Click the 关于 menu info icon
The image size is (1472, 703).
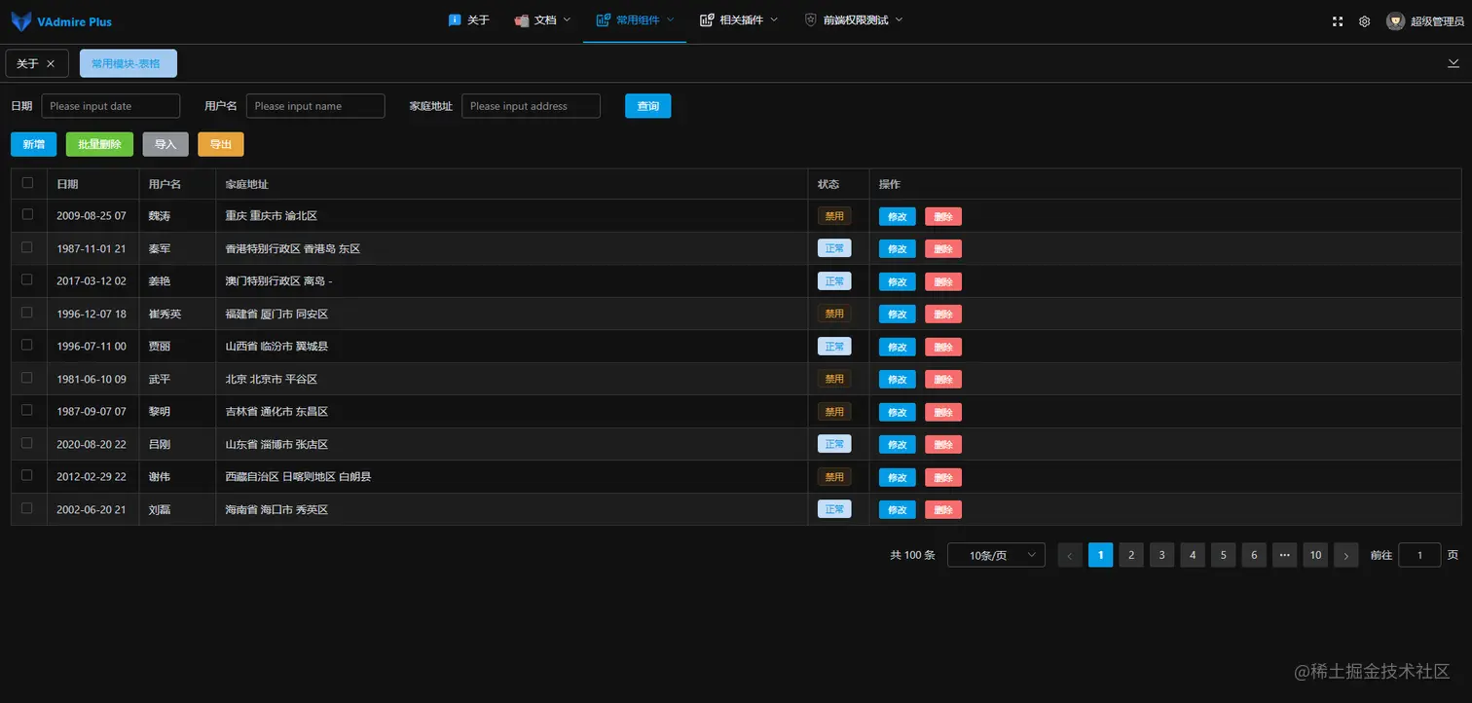[x=455, y=19]
